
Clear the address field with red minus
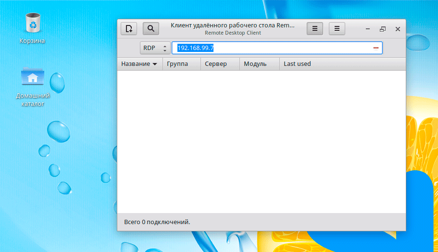point(376,48)
